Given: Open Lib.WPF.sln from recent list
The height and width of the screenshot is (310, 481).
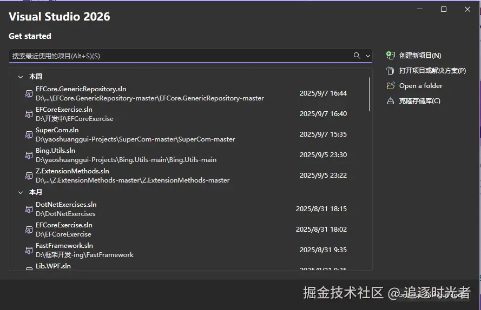Looking at the screenshot, I should click(53, 266).
